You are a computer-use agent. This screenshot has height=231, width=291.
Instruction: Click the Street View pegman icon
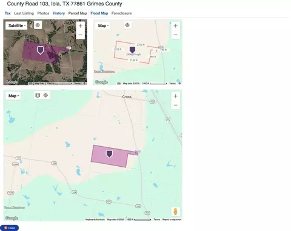[x=175, y=212]
